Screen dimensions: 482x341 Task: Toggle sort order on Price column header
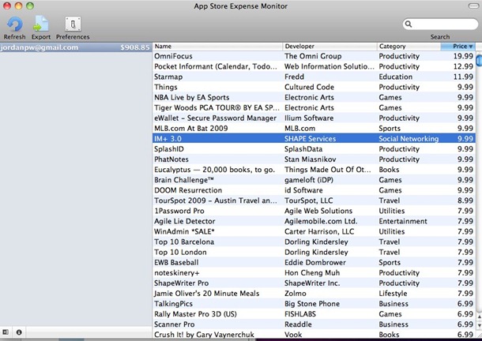coord(458,47)
